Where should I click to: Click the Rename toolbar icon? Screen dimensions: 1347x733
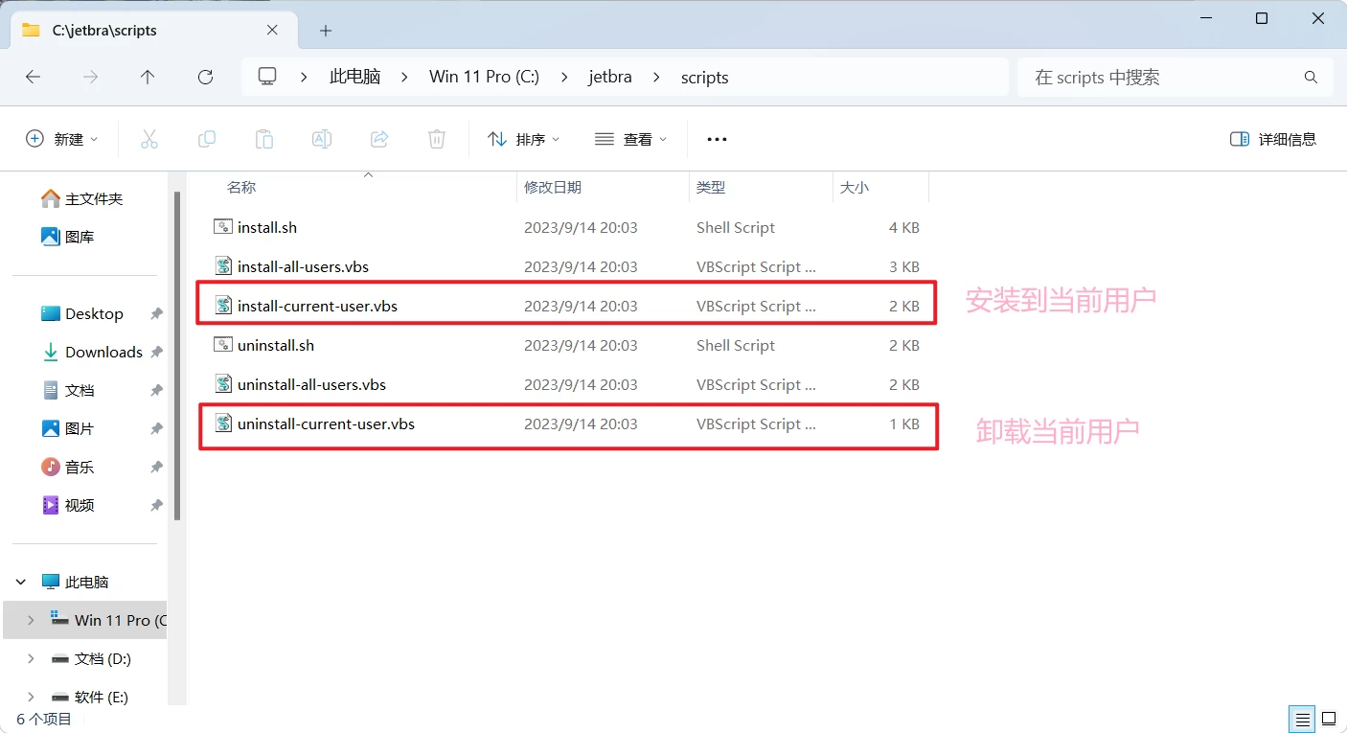coord(322,139)
